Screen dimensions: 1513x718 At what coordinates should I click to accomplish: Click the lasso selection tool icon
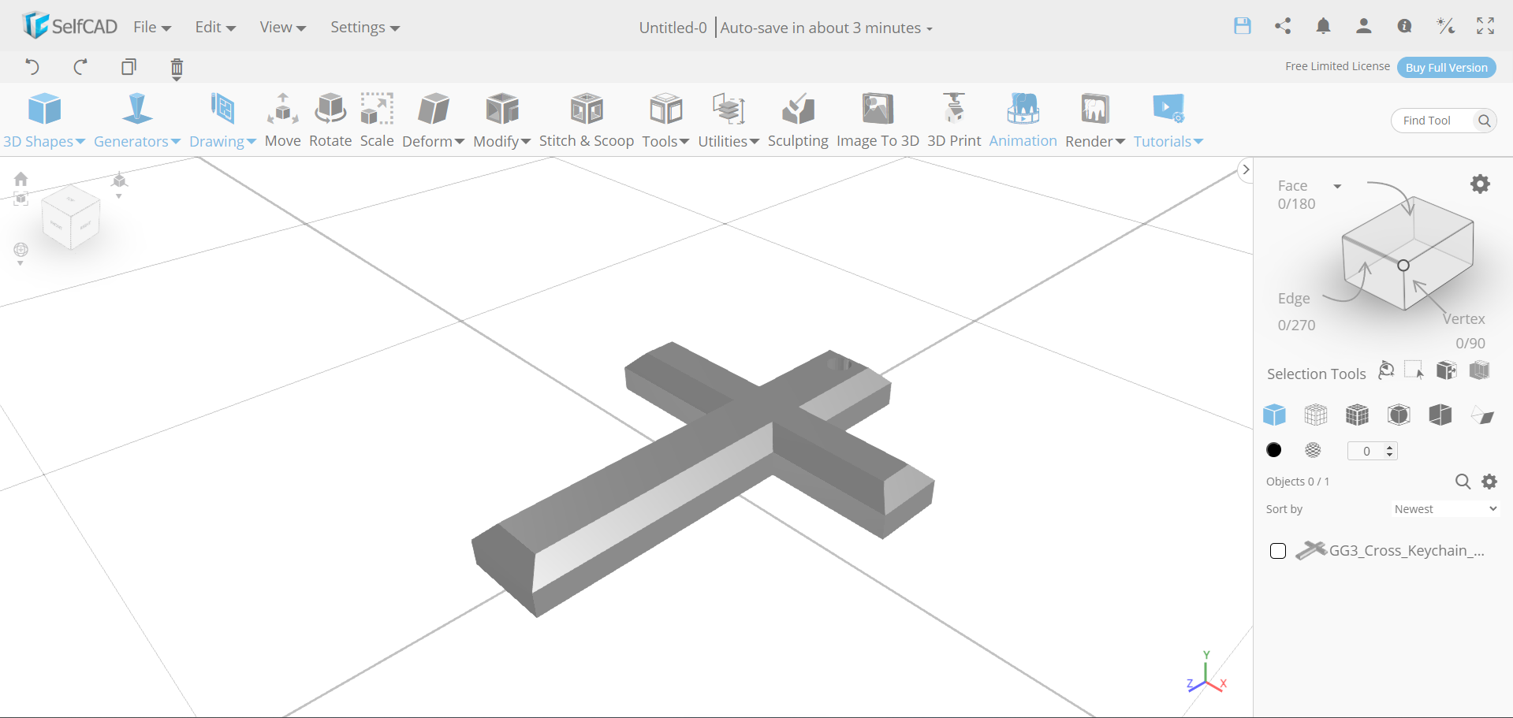click(1385, 370)
